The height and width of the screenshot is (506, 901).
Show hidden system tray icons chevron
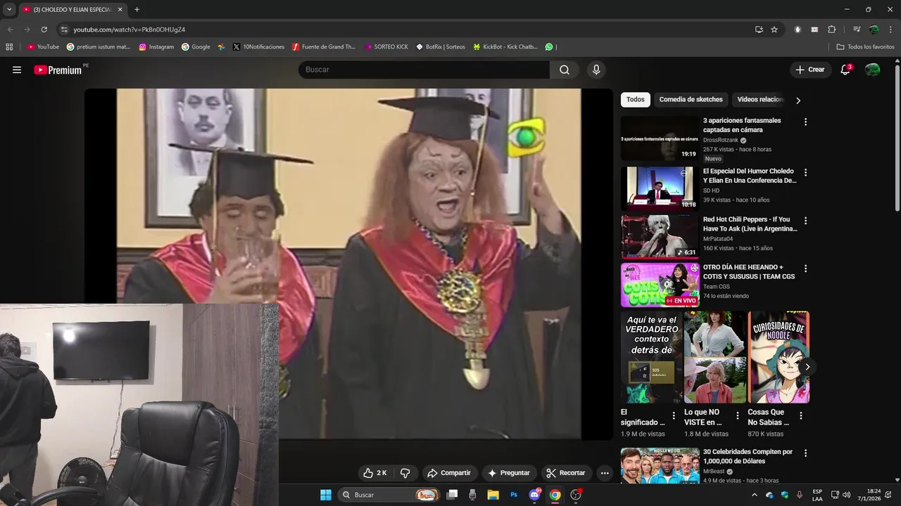[x=755, y=495]
